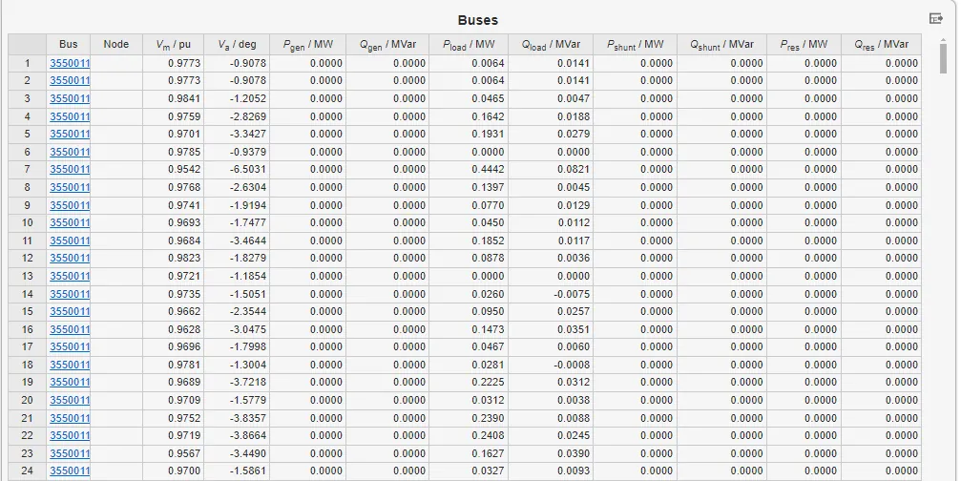Click the Pshunt / MW column header

[x=635, y=44]
